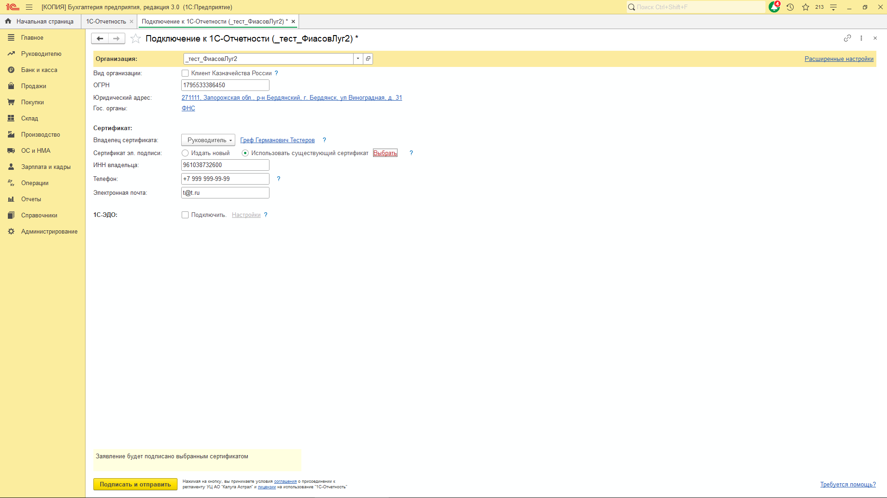This screenshot has width=887, height=498.
Task: Open notifications bell with badge
Action: 774,7
